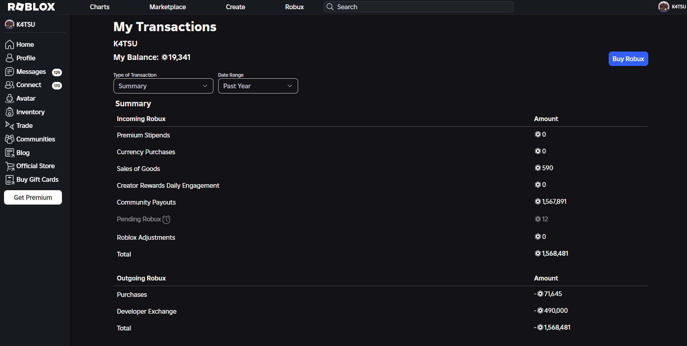This screenshot has height=346, width=687.
Task: Click the Roblox logo
Action: point(32,7)
